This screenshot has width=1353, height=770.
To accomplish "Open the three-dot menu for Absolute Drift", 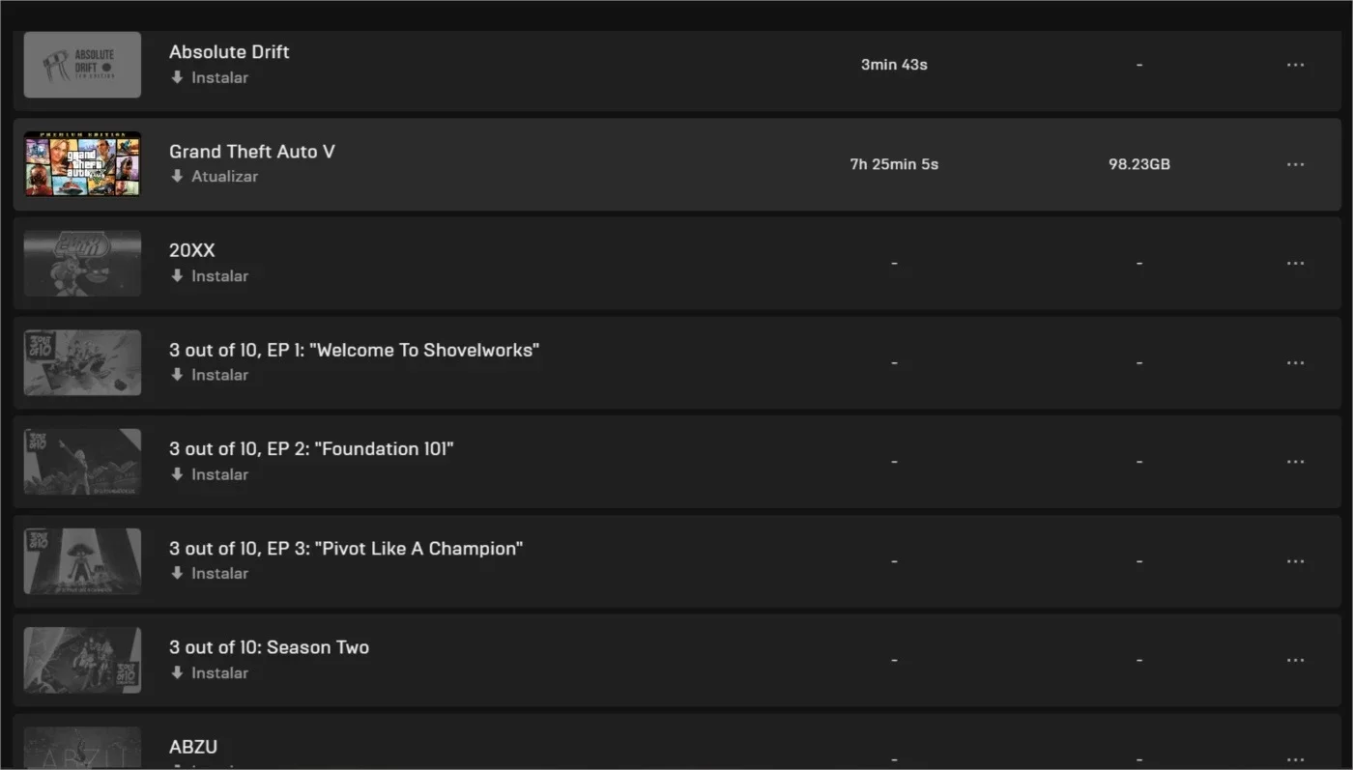I will pyautogui.click(x=1295, y=65).
